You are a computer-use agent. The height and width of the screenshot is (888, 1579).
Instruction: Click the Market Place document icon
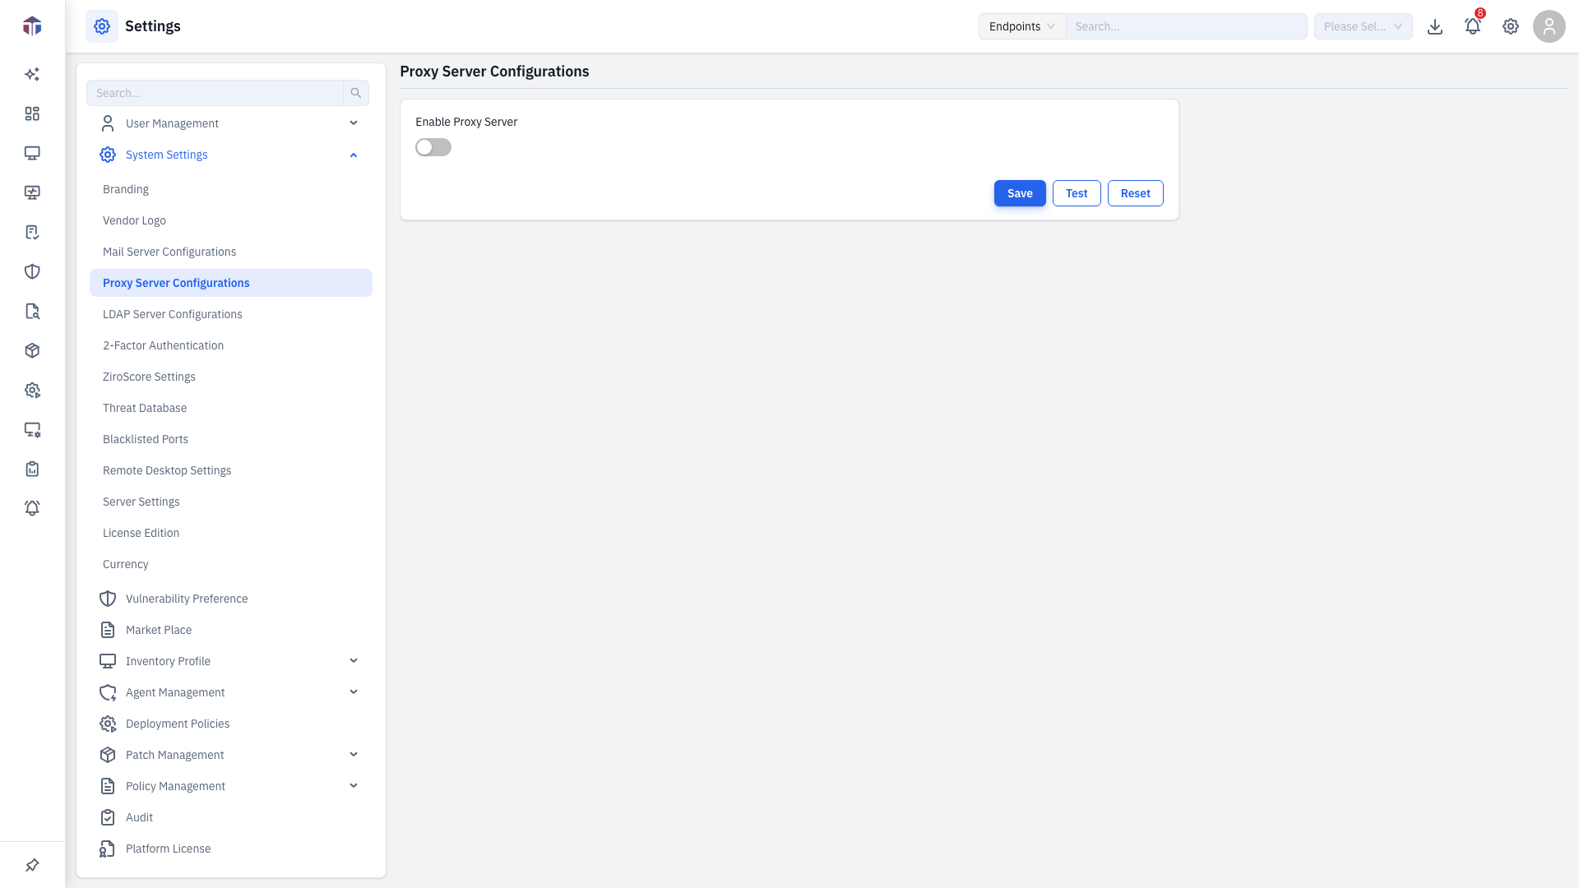coord(108,630)
